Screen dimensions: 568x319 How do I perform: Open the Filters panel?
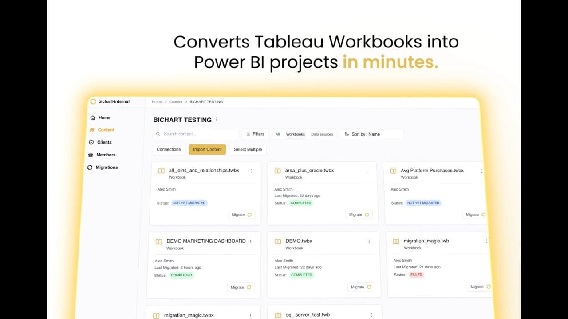point(255,134)
